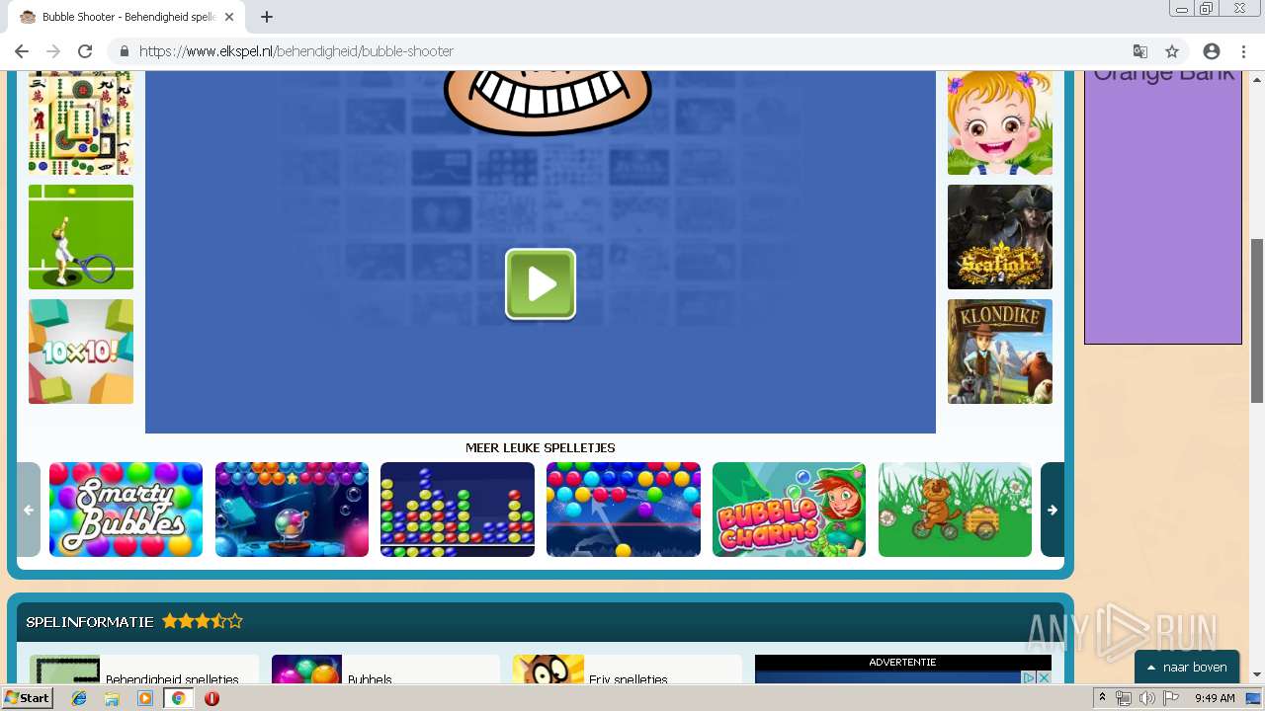Open the Klondike game thumbnail
Screen dimensions: 1265x711
(x=1000, y=352)
